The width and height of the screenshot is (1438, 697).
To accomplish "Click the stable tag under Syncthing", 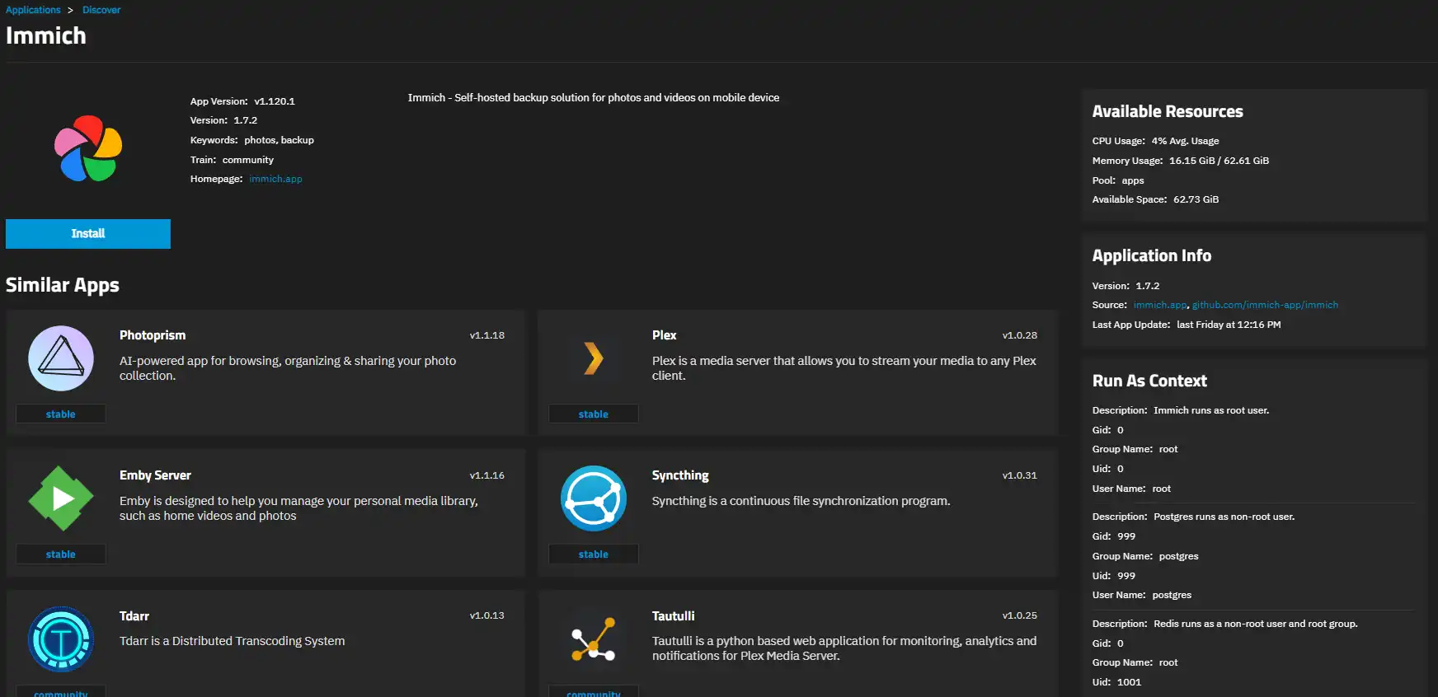I will click(593, 554).
